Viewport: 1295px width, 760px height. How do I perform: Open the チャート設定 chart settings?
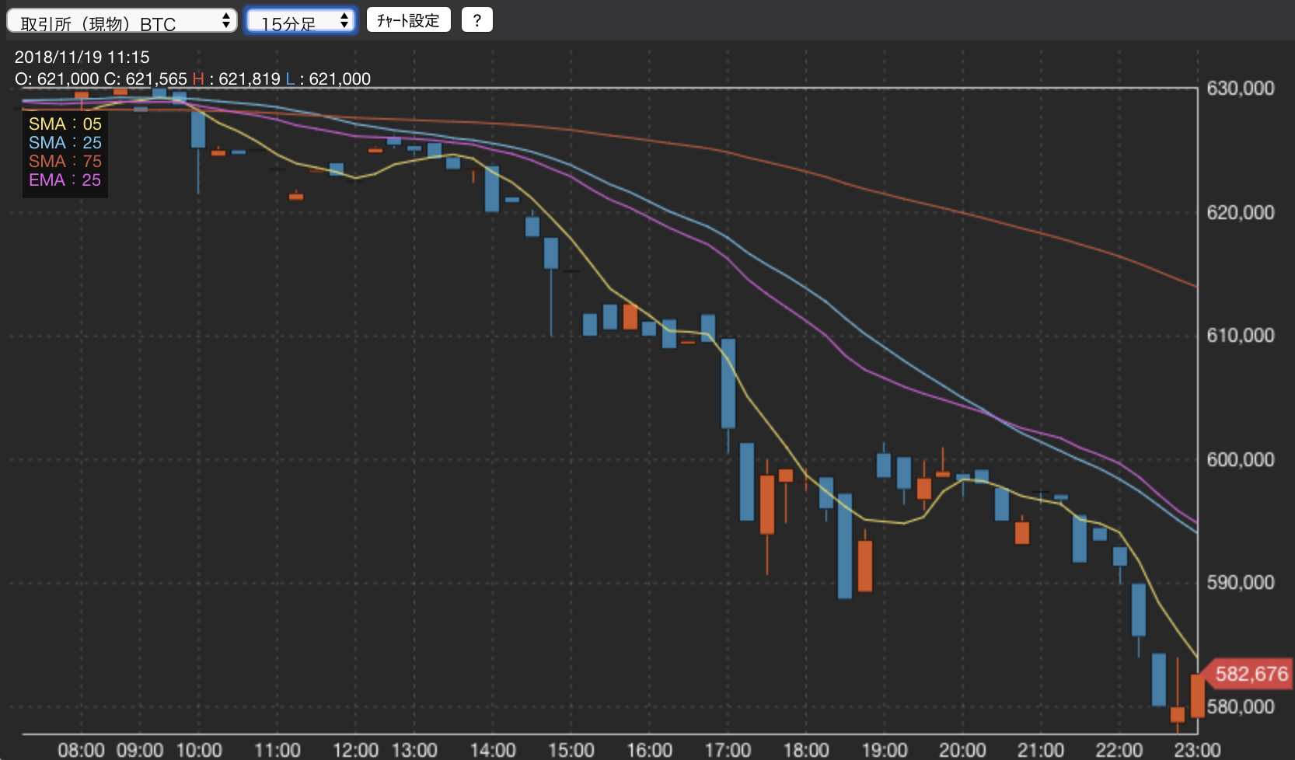[409, 20]
